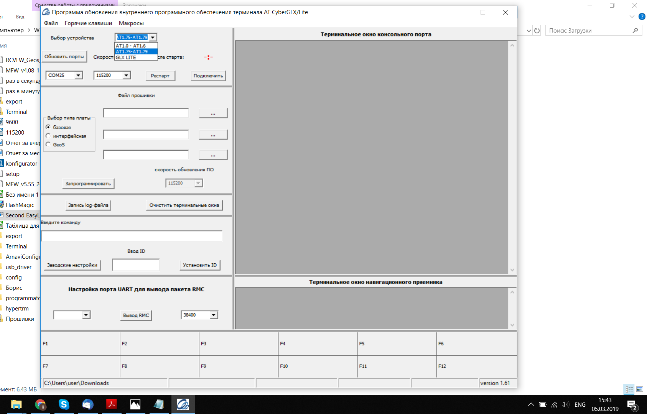Select the базовая board type
Screen dimensions: 647x414
[48, 127]
